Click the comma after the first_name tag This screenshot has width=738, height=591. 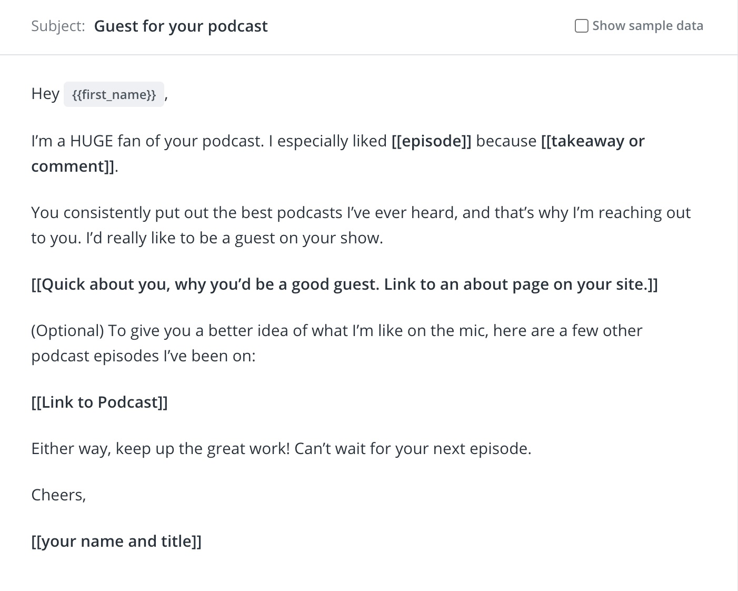[x=166, y=95]
